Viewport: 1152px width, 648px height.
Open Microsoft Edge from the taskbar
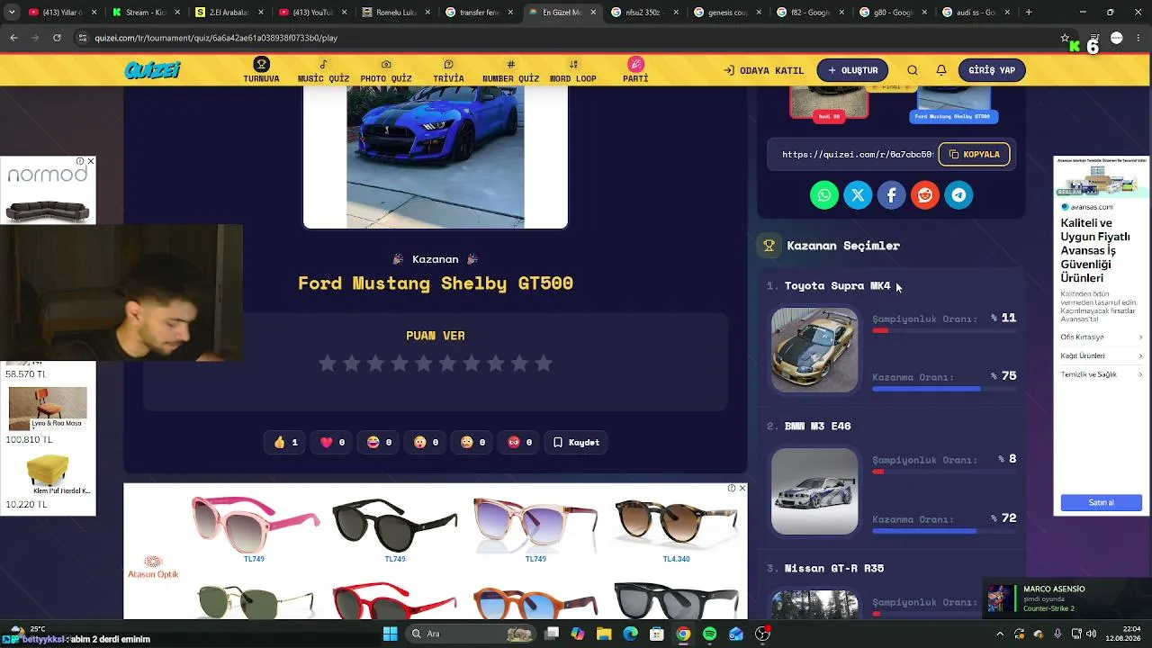(630, 634)
